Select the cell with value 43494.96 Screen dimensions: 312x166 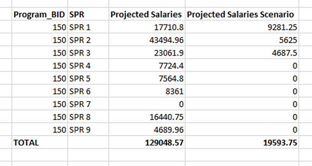tap(147, 40)
